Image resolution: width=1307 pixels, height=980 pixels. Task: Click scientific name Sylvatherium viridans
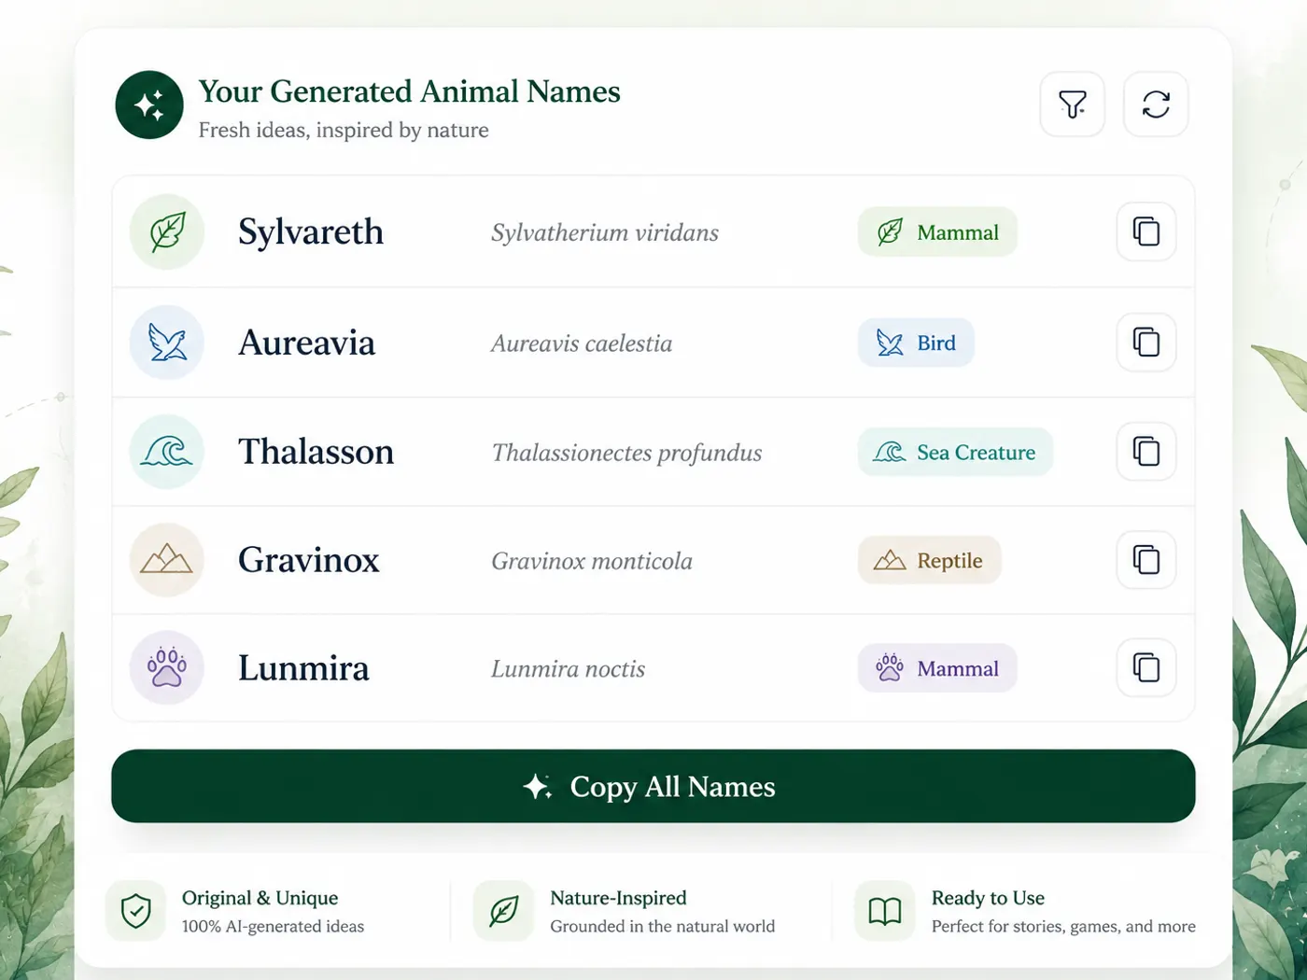tap(605, 233)
